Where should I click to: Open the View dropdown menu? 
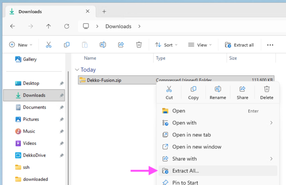[x=200, y=45]
